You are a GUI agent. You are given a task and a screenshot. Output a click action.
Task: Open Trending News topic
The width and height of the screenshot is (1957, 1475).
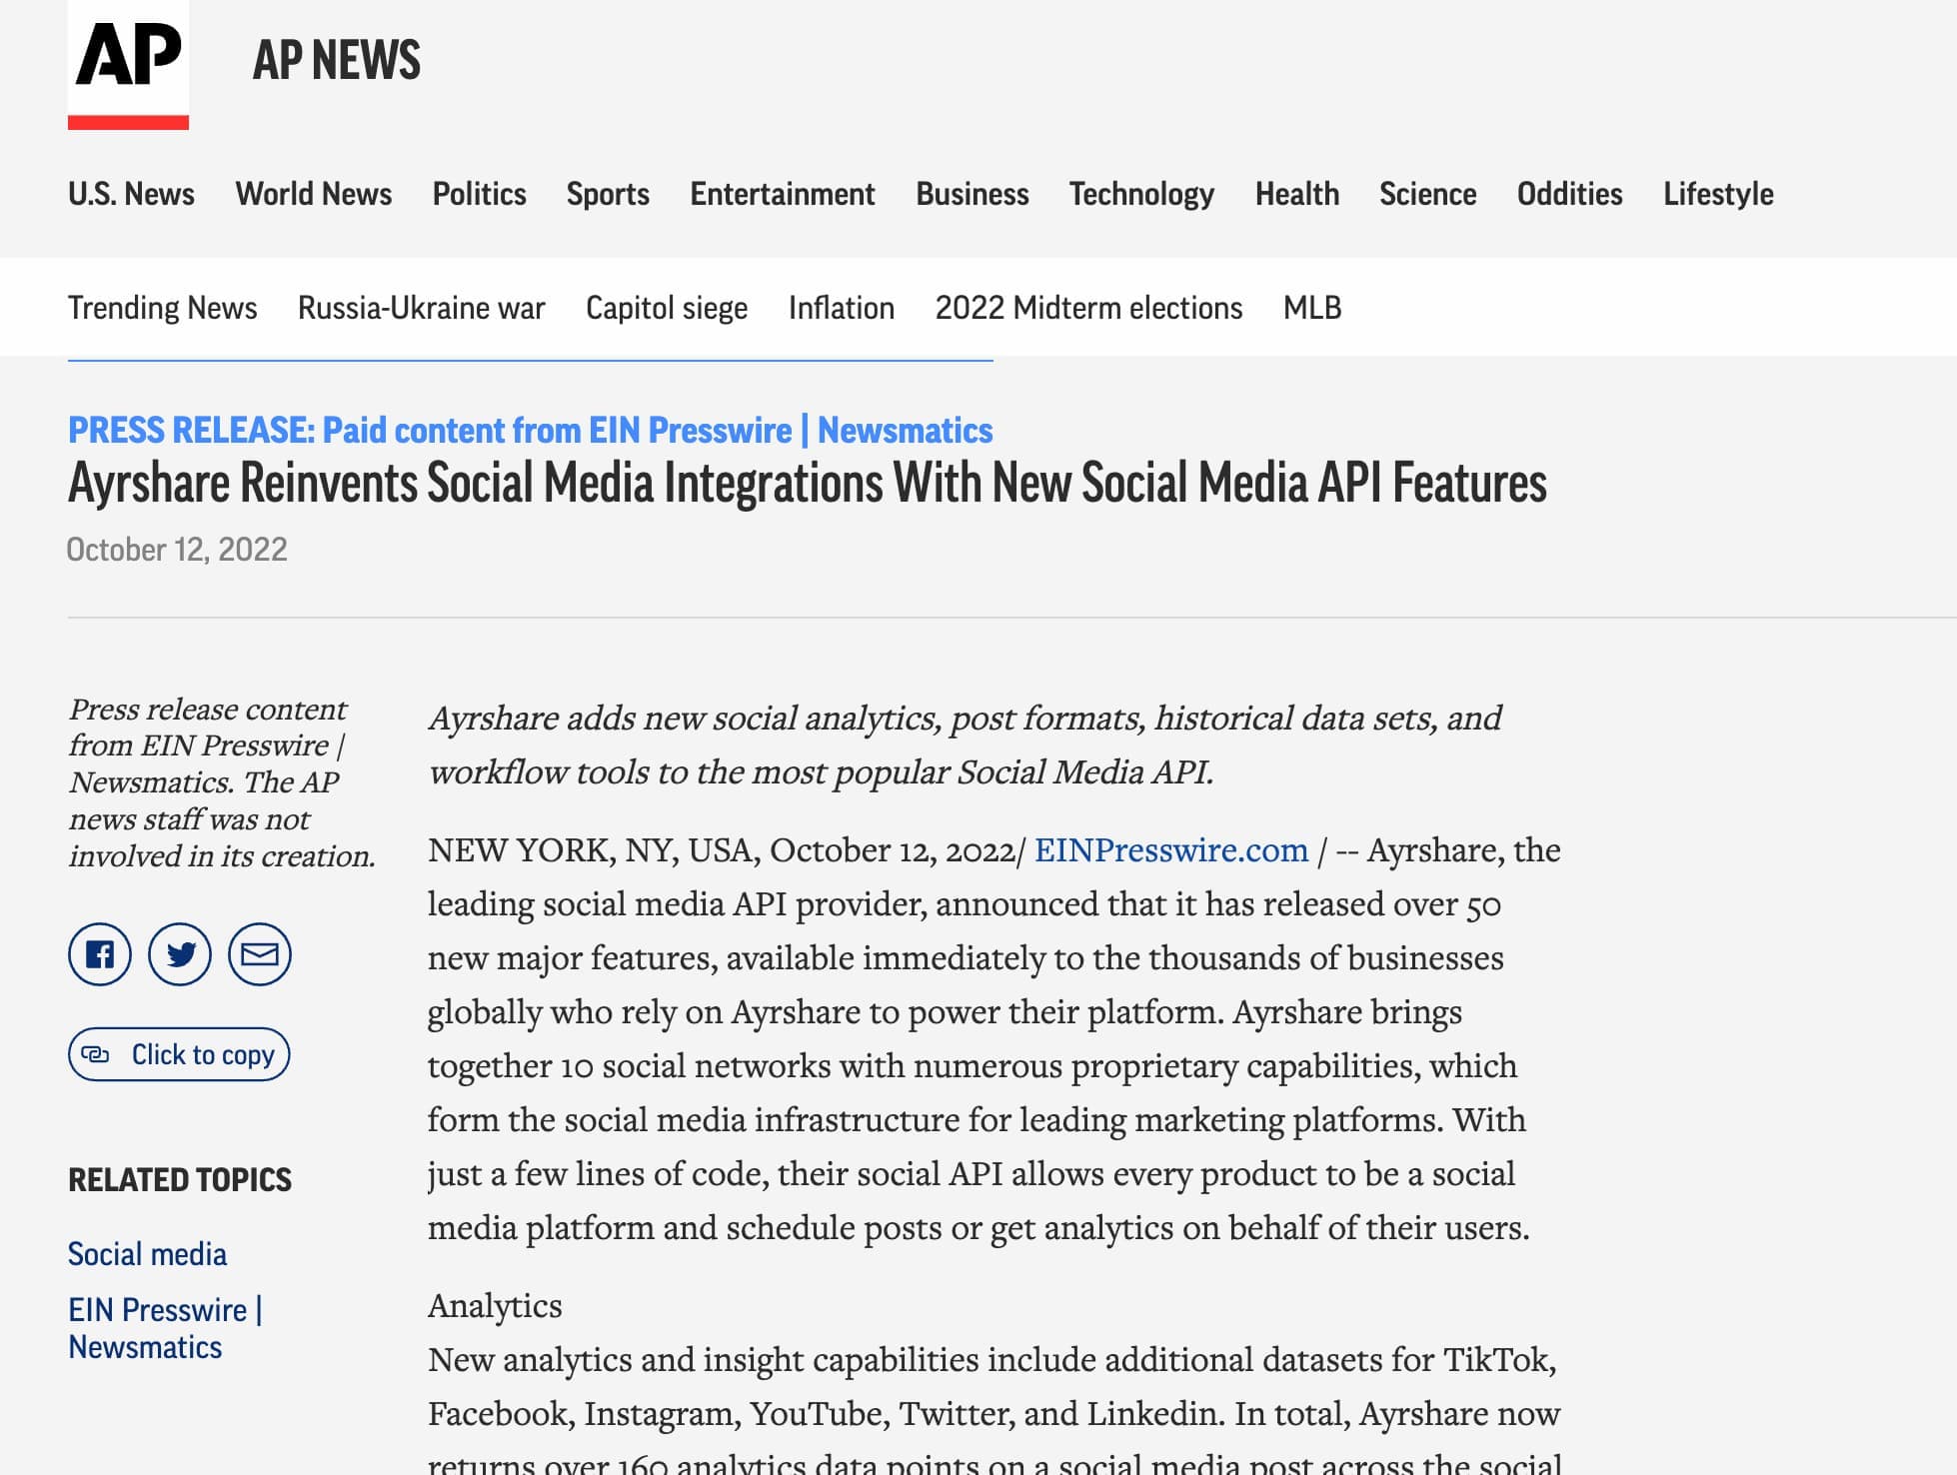click(163, 308)
